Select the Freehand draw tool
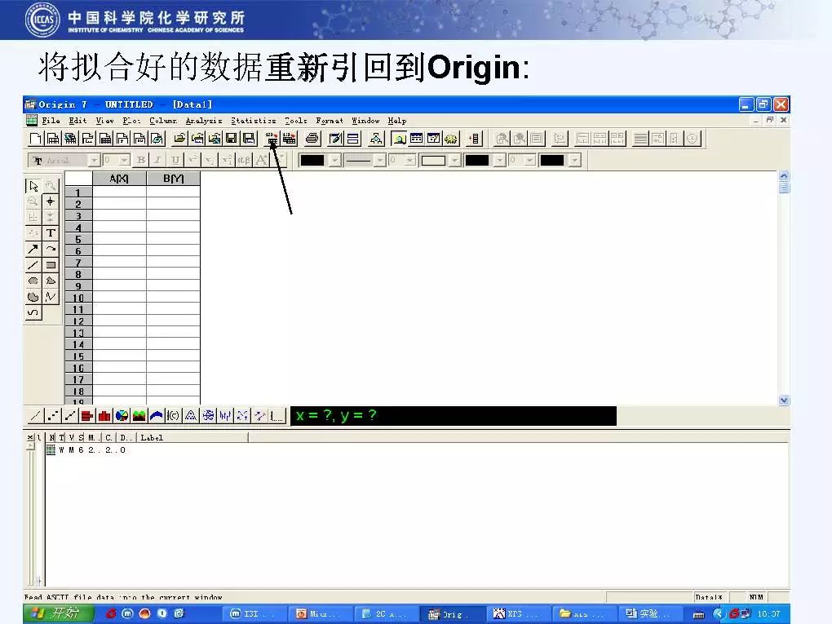The width and height of the screenshot is (832, 624). click(x=33, y=312)
